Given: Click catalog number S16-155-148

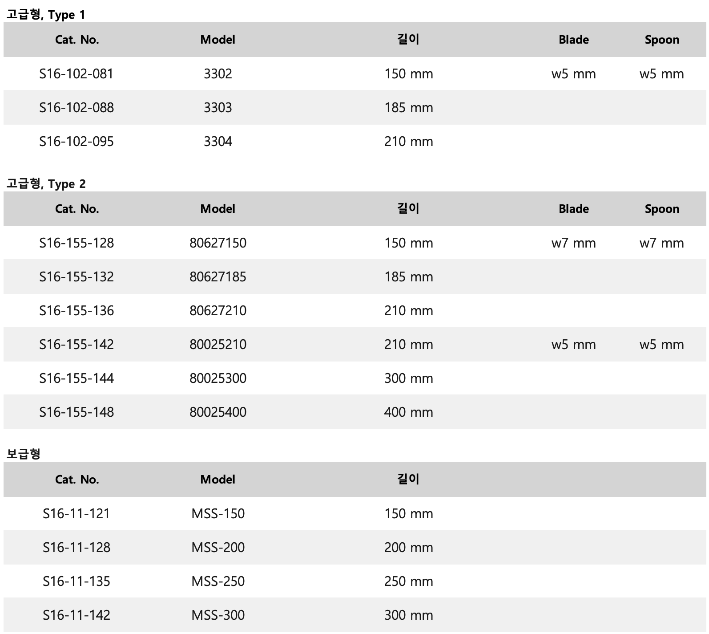Looking at the screenshot, I should tap(77, 412).
